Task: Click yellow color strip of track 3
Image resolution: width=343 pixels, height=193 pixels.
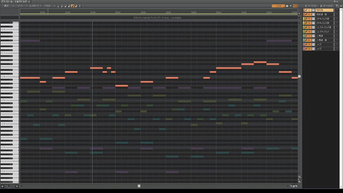Action: coord(304,19)
